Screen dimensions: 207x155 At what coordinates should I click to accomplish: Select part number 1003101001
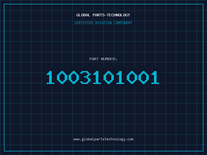103,77
